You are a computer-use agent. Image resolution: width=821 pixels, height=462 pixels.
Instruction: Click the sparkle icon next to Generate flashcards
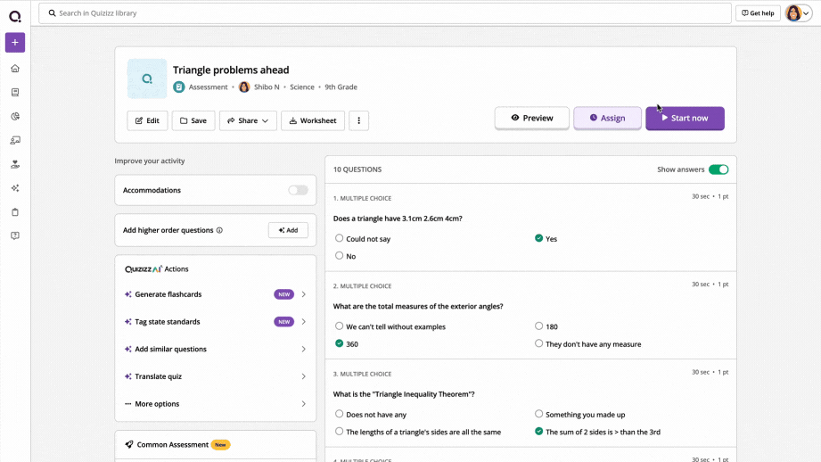(127, 294)
